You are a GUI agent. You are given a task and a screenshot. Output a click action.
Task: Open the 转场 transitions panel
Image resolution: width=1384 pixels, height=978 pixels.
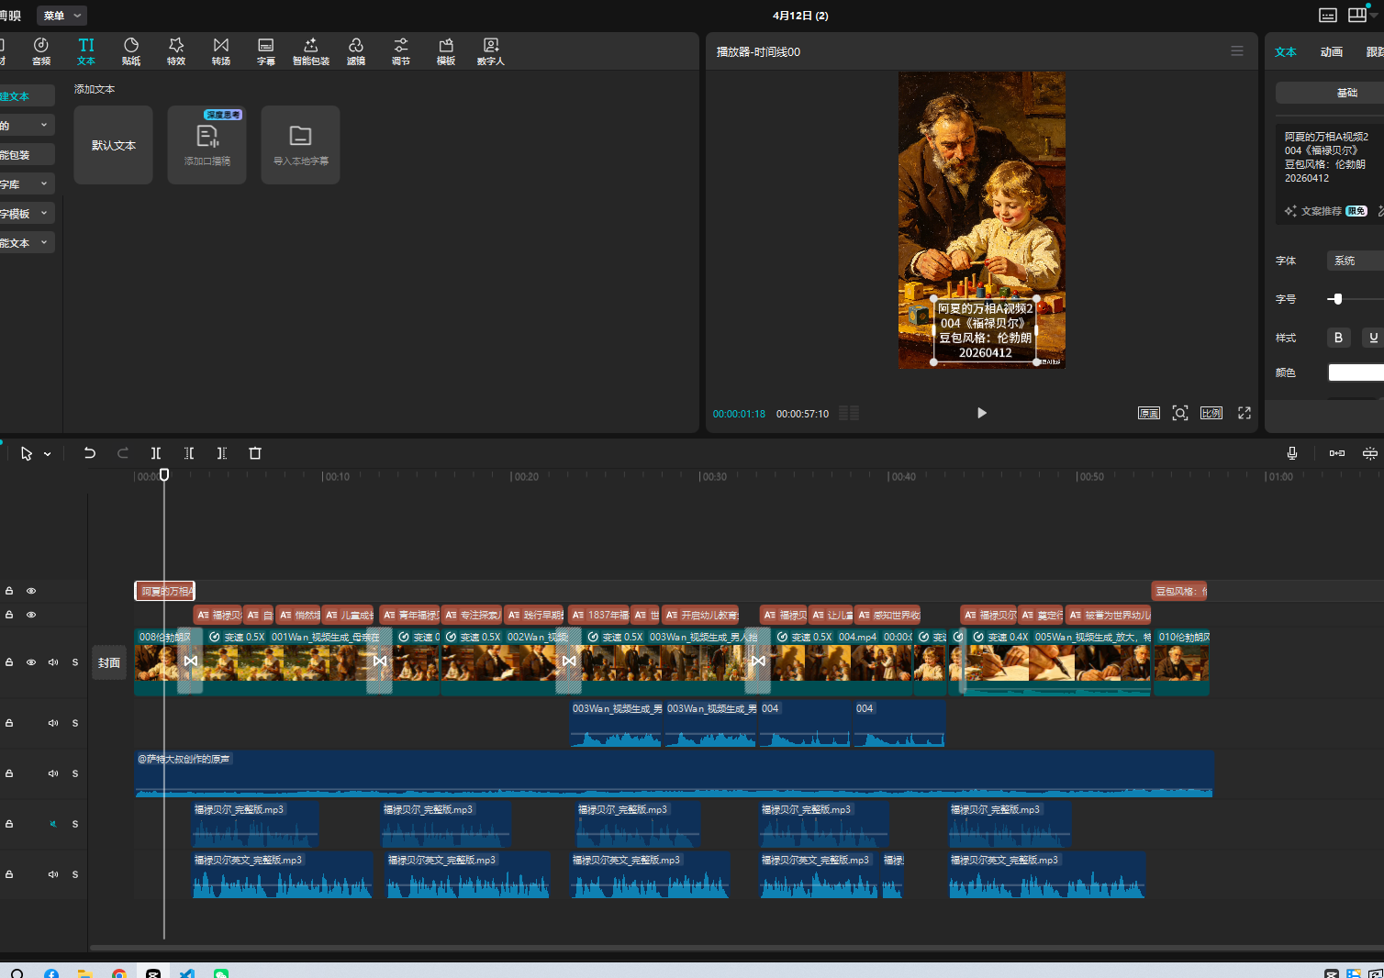221,51
